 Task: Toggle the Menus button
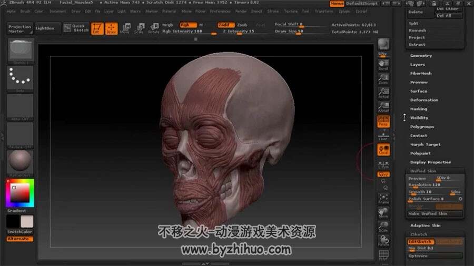tap(337, 4)
